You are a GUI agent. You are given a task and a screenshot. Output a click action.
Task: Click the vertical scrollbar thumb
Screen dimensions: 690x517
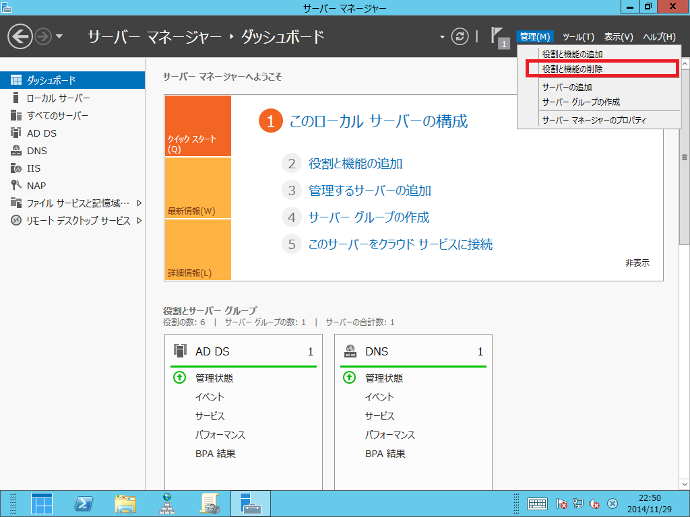coord(685,158)
